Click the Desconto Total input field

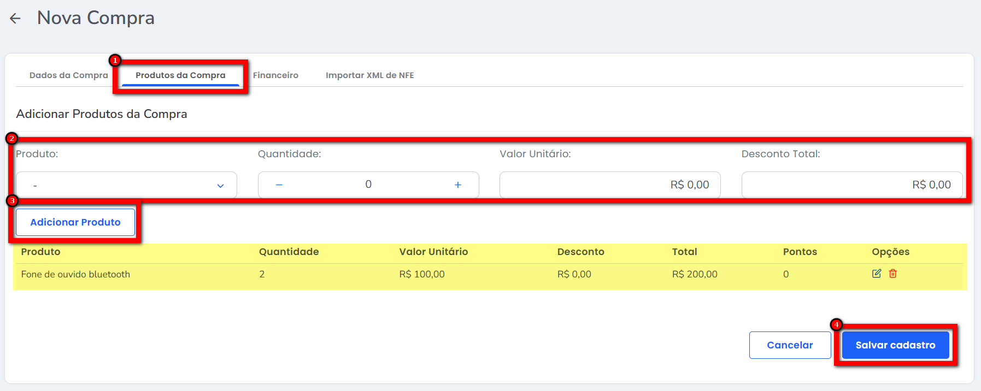coord(851,185)
